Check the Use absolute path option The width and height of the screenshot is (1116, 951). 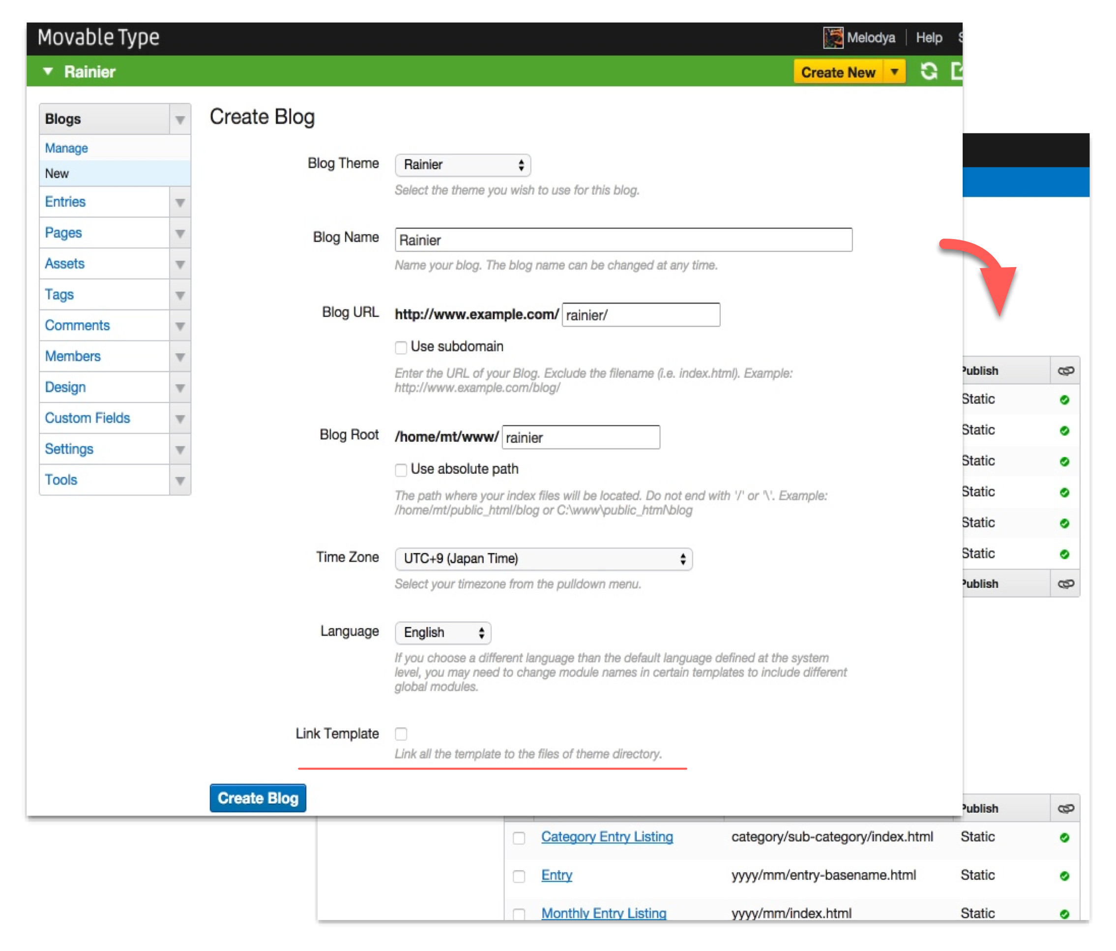coord(401,469)
